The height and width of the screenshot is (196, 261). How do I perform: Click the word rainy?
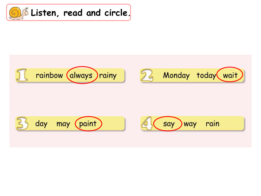(108, 75)
